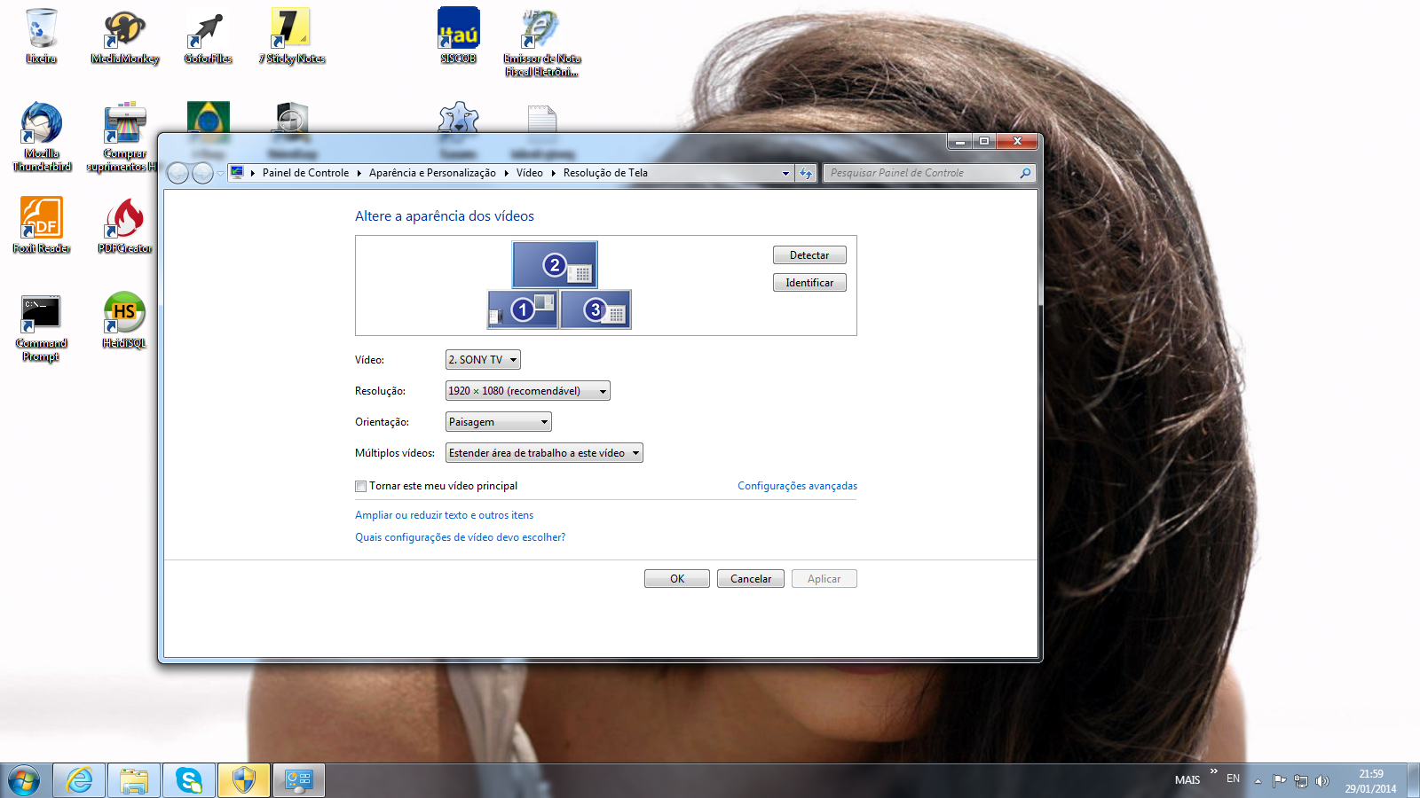The image size is (1420, 798).
Task: Launch Foxit Reader from the desktop
Action: pyautogui.click(x=42, y=225)
